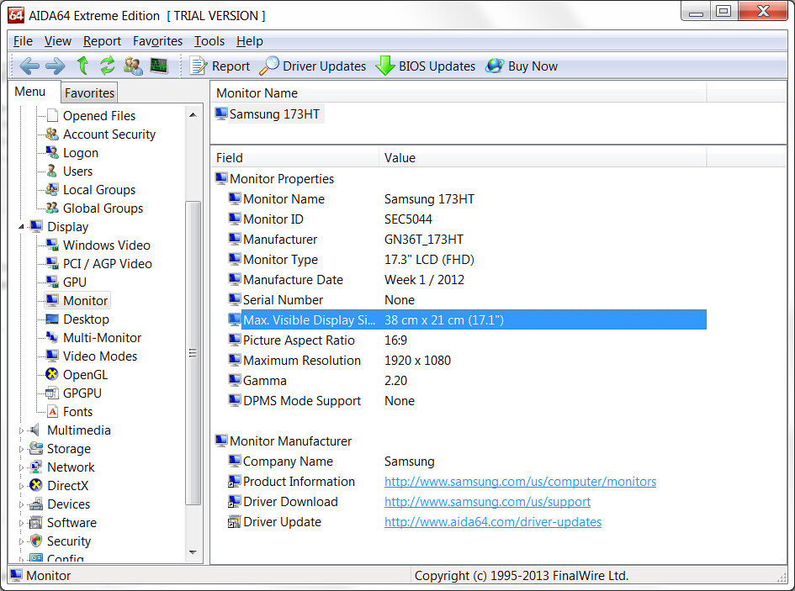The image size is (795, 591).
Task: Click the Field column header
Action: pyautogui.click(x=294, y=158)
